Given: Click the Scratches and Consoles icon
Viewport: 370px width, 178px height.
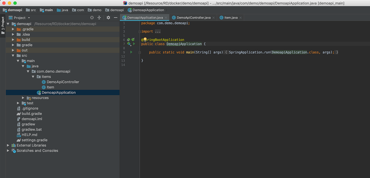Looking at the screenshot, I should (13, 151).
